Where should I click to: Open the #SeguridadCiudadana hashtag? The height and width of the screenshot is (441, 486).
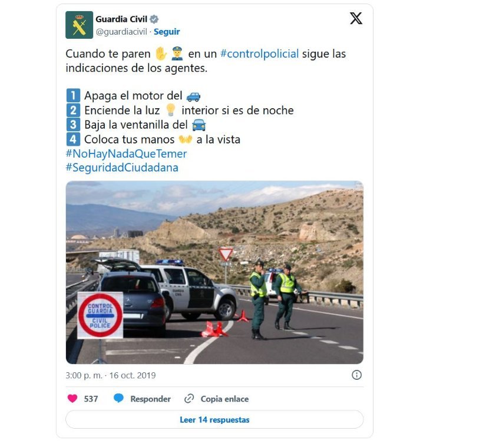122,168
